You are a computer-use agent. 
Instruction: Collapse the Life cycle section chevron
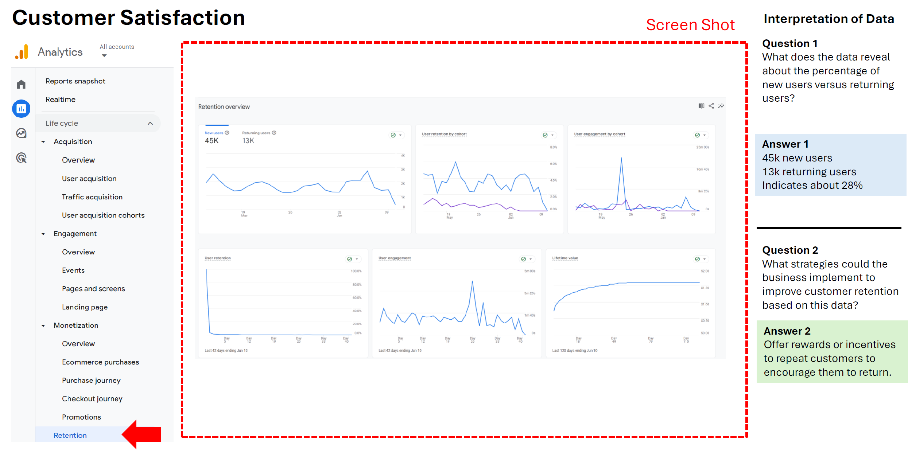click(150, 123)
